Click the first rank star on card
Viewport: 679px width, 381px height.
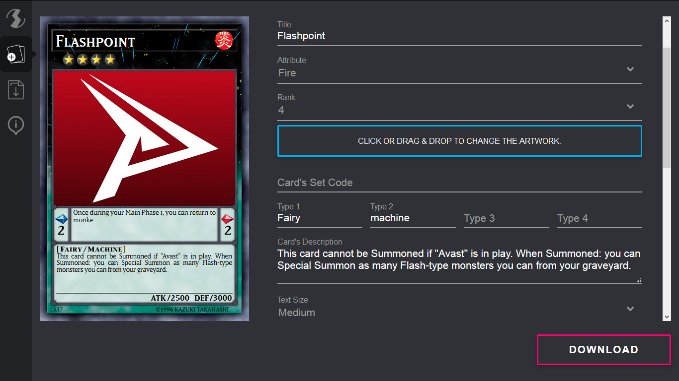69,60
